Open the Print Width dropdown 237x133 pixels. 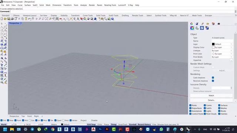coord(222,57)
